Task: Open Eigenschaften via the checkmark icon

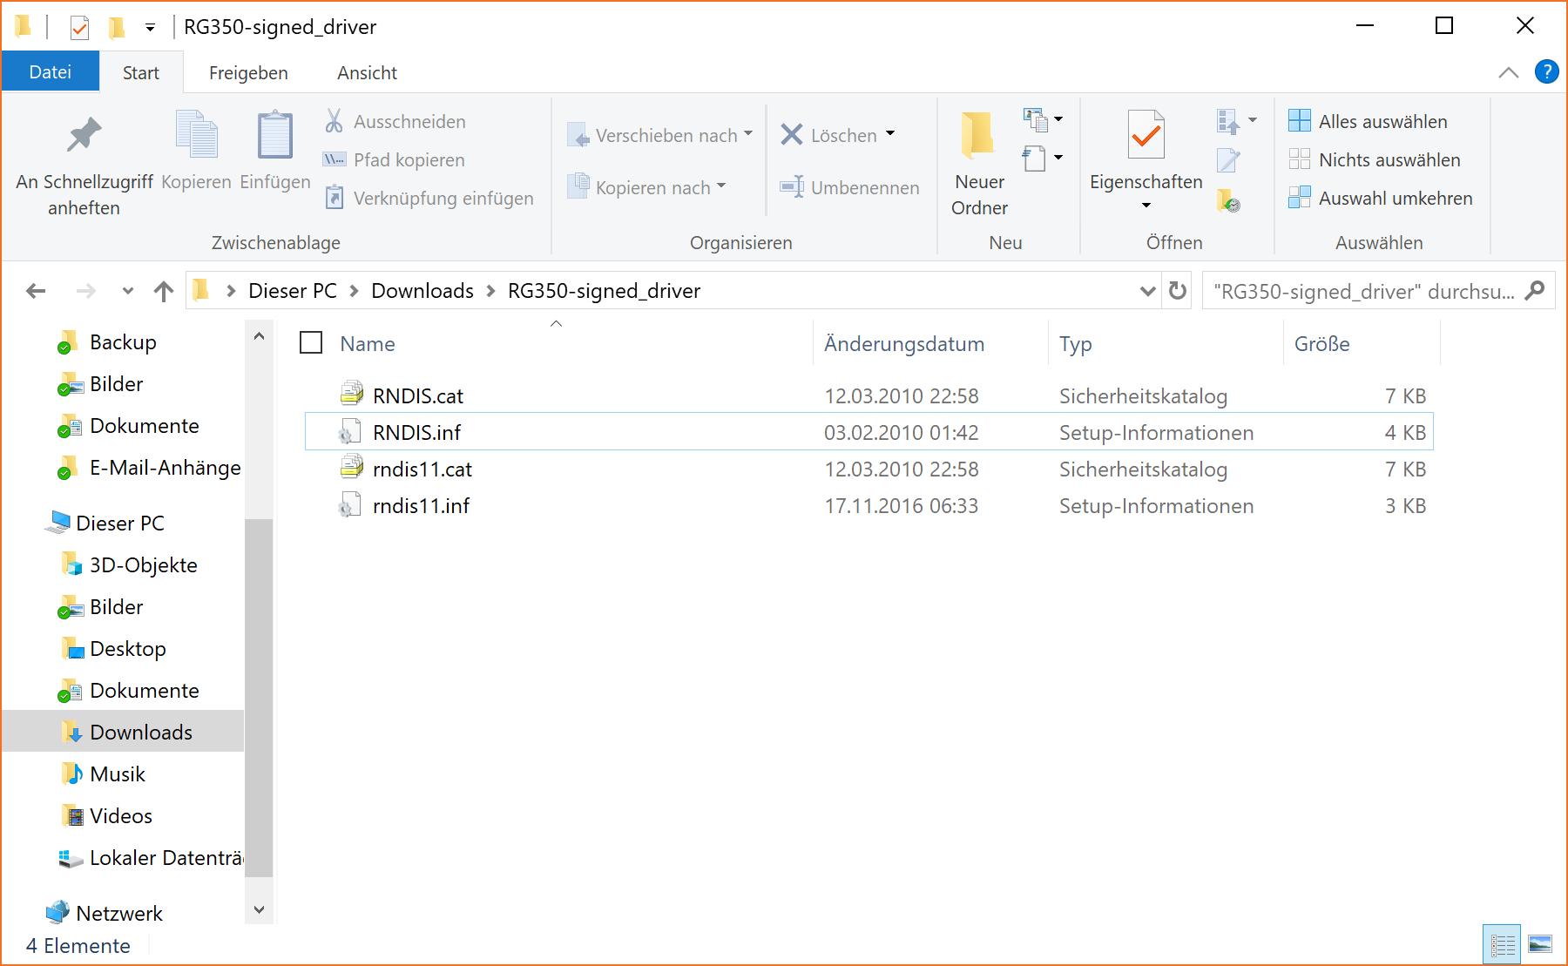Action: point(1146,135)
